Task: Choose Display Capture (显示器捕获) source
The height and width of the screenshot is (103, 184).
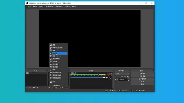Action: (x=58, y=59)
